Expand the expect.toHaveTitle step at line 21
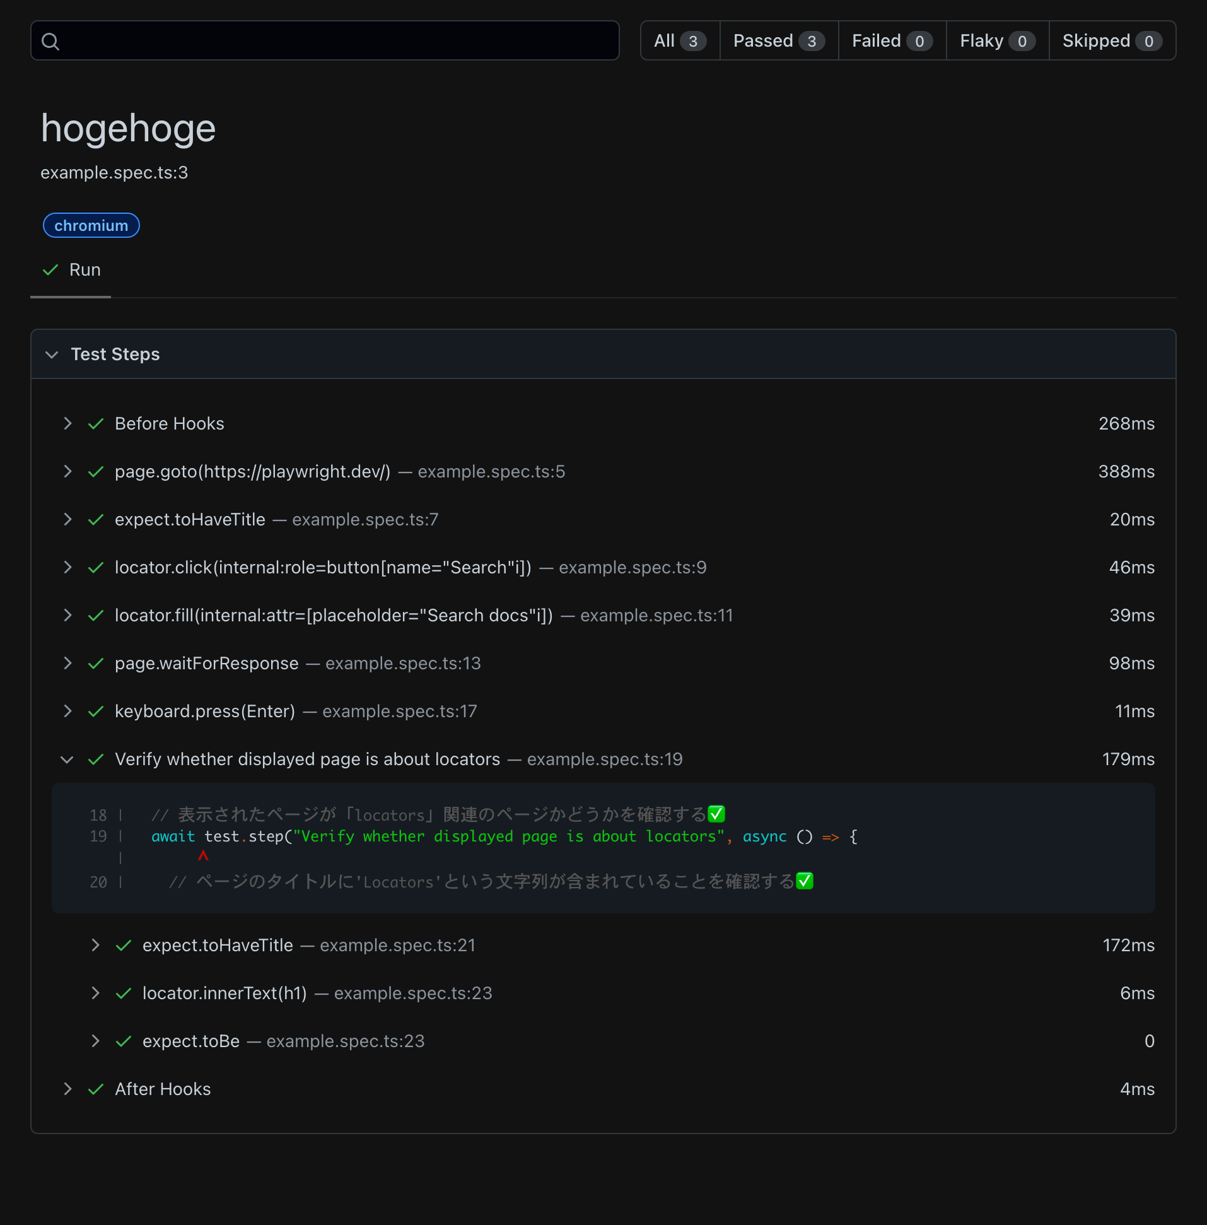Image resolution: width=1207 pixels, height=1225 pixels. tap(95, 945)
